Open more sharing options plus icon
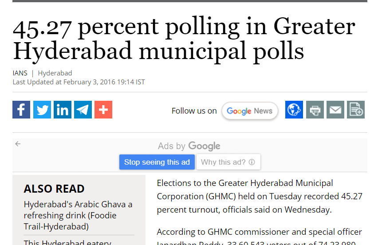 [103, 110]
